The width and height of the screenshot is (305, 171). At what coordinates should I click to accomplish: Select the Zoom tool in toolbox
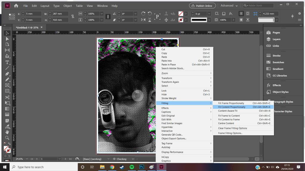(x=7, y=138)
